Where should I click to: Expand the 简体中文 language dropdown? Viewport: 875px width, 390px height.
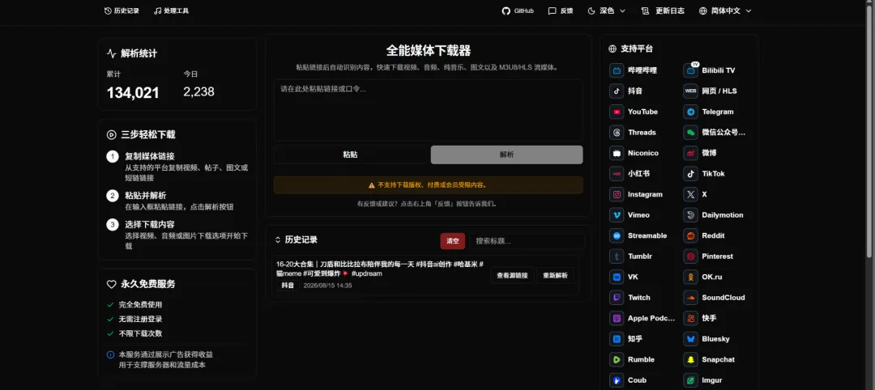(x=725, y=11)
